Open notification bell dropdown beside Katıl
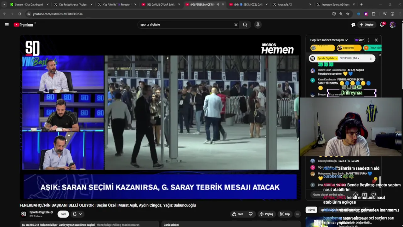Image resolution: width=403 pixels, height=227 pixels. pos(77,214)
